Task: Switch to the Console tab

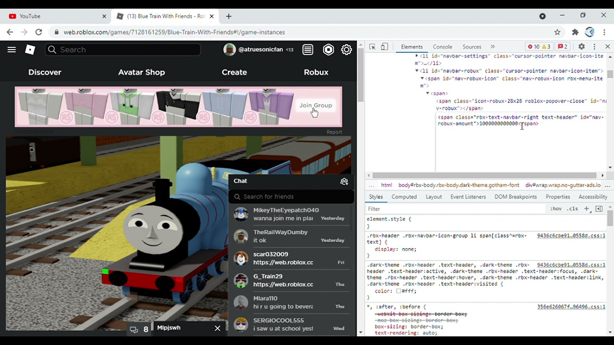Action: tap(442, 47)
